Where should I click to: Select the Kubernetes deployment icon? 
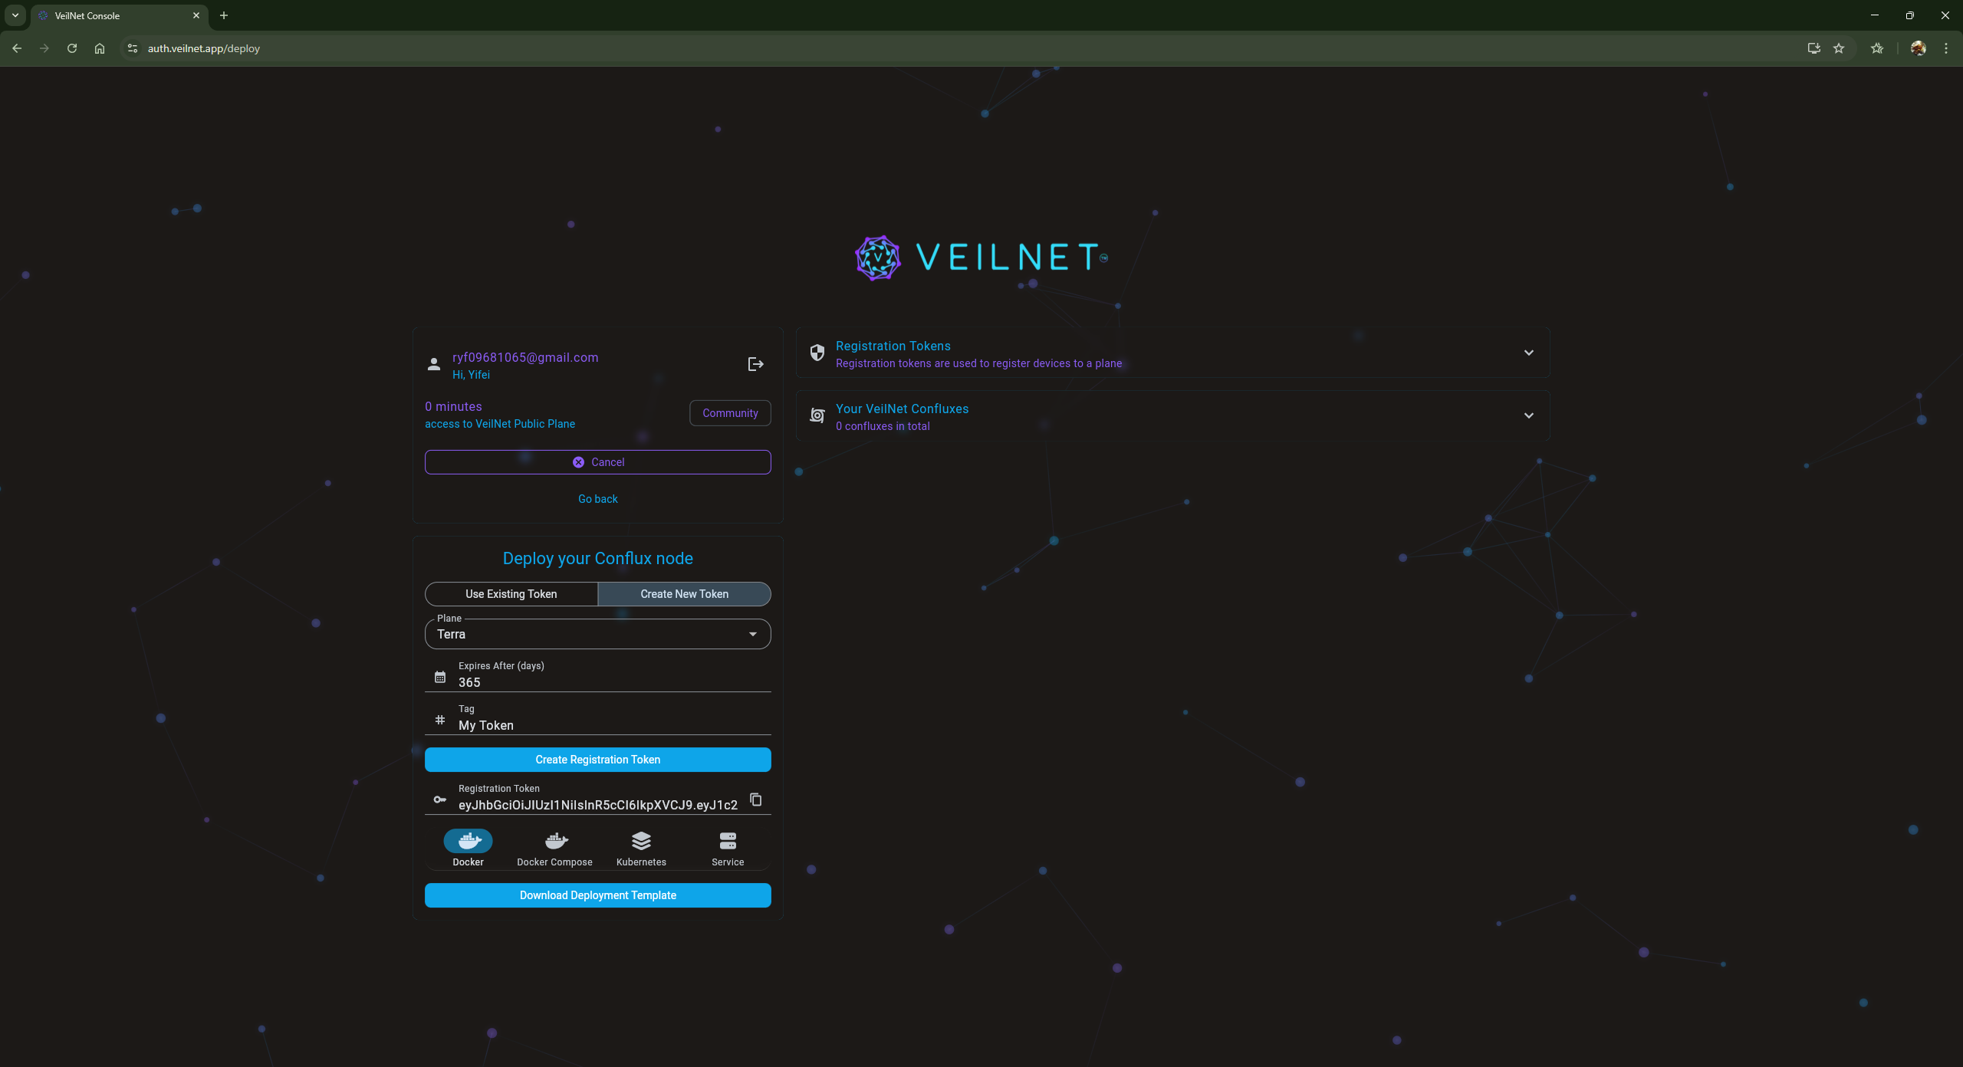click(x=641, y=841)
